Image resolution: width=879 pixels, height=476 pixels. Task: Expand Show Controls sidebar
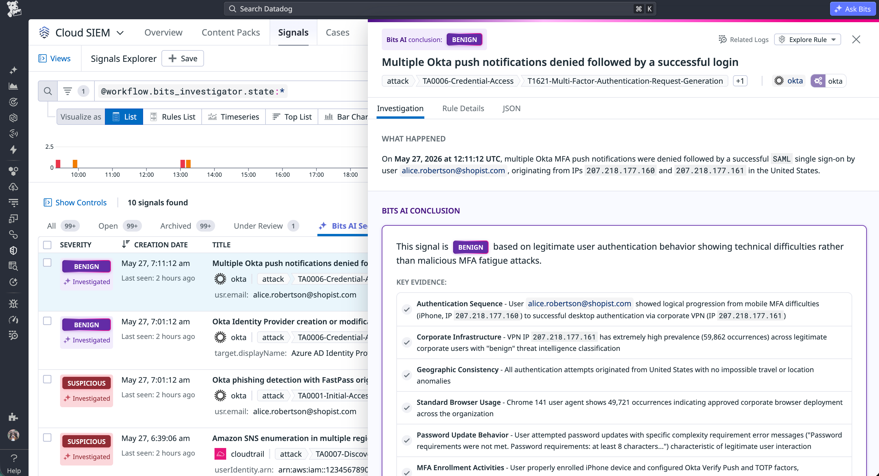point(75,202)
